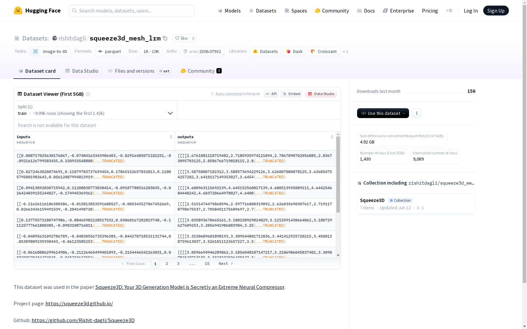The image size is (527, 329).
Task: Click the Embed button
Action: point(291,94)
